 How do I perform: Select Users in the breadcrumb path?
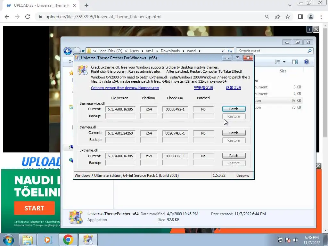coord(134,51)
